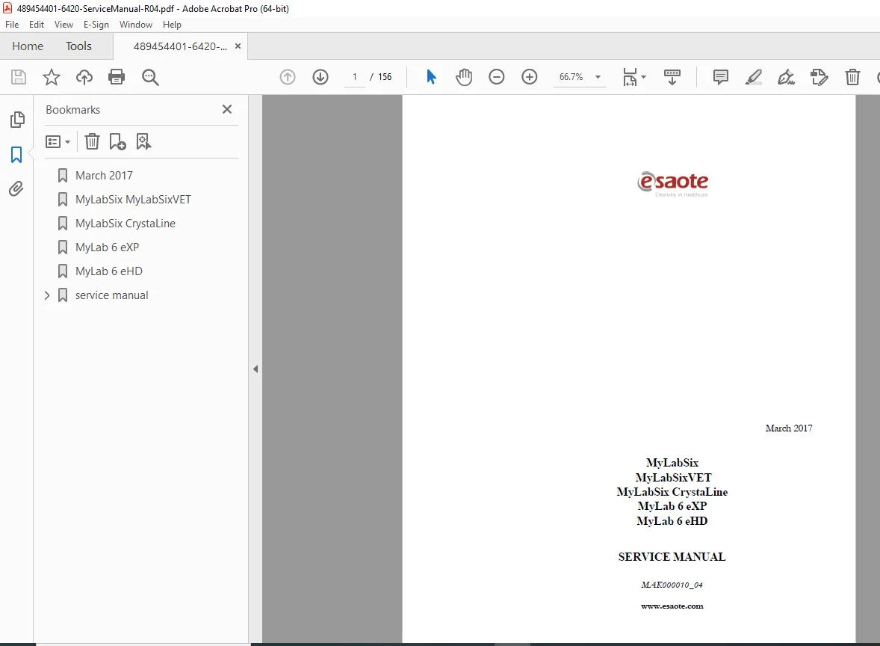The width and height of the screenshot is (880, 646).
Task: Click the zoom percentage field
Action: (x=571, y=77)
